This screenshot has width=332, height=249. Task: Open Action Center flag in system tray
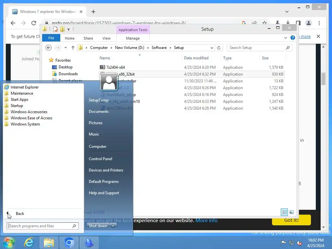click(x=283, y=243)
